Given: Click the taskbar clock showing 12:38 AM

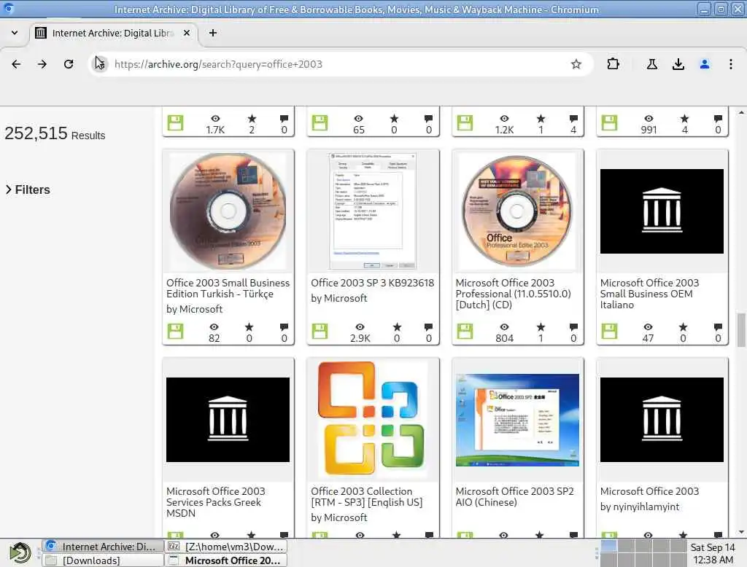Looking at the screenshot, I should (713, 553).
